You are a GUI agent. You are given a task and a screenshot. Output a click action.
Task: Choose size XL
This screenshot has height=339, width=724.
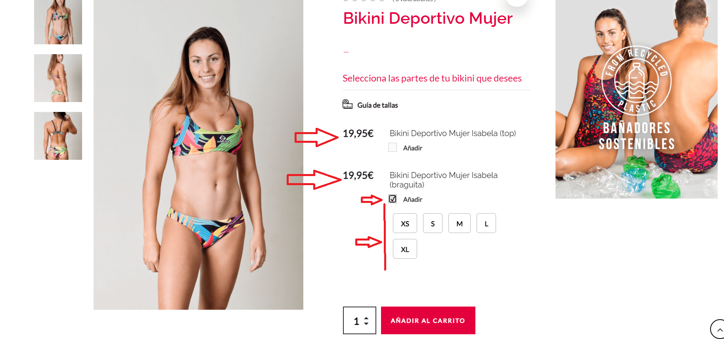405,249
